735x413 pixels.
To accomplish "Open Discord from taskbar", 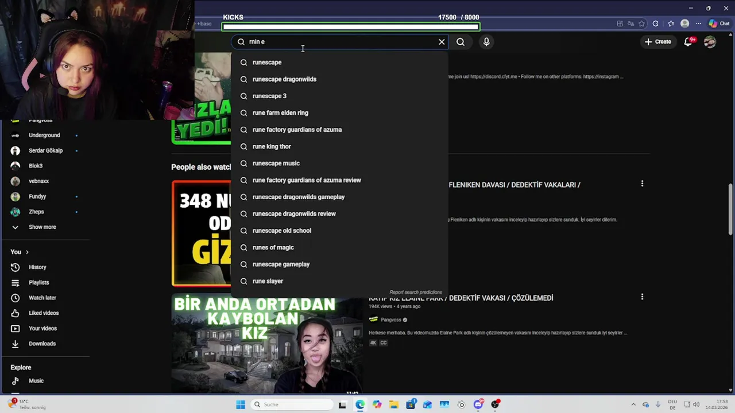I will [x=478, y=404].
